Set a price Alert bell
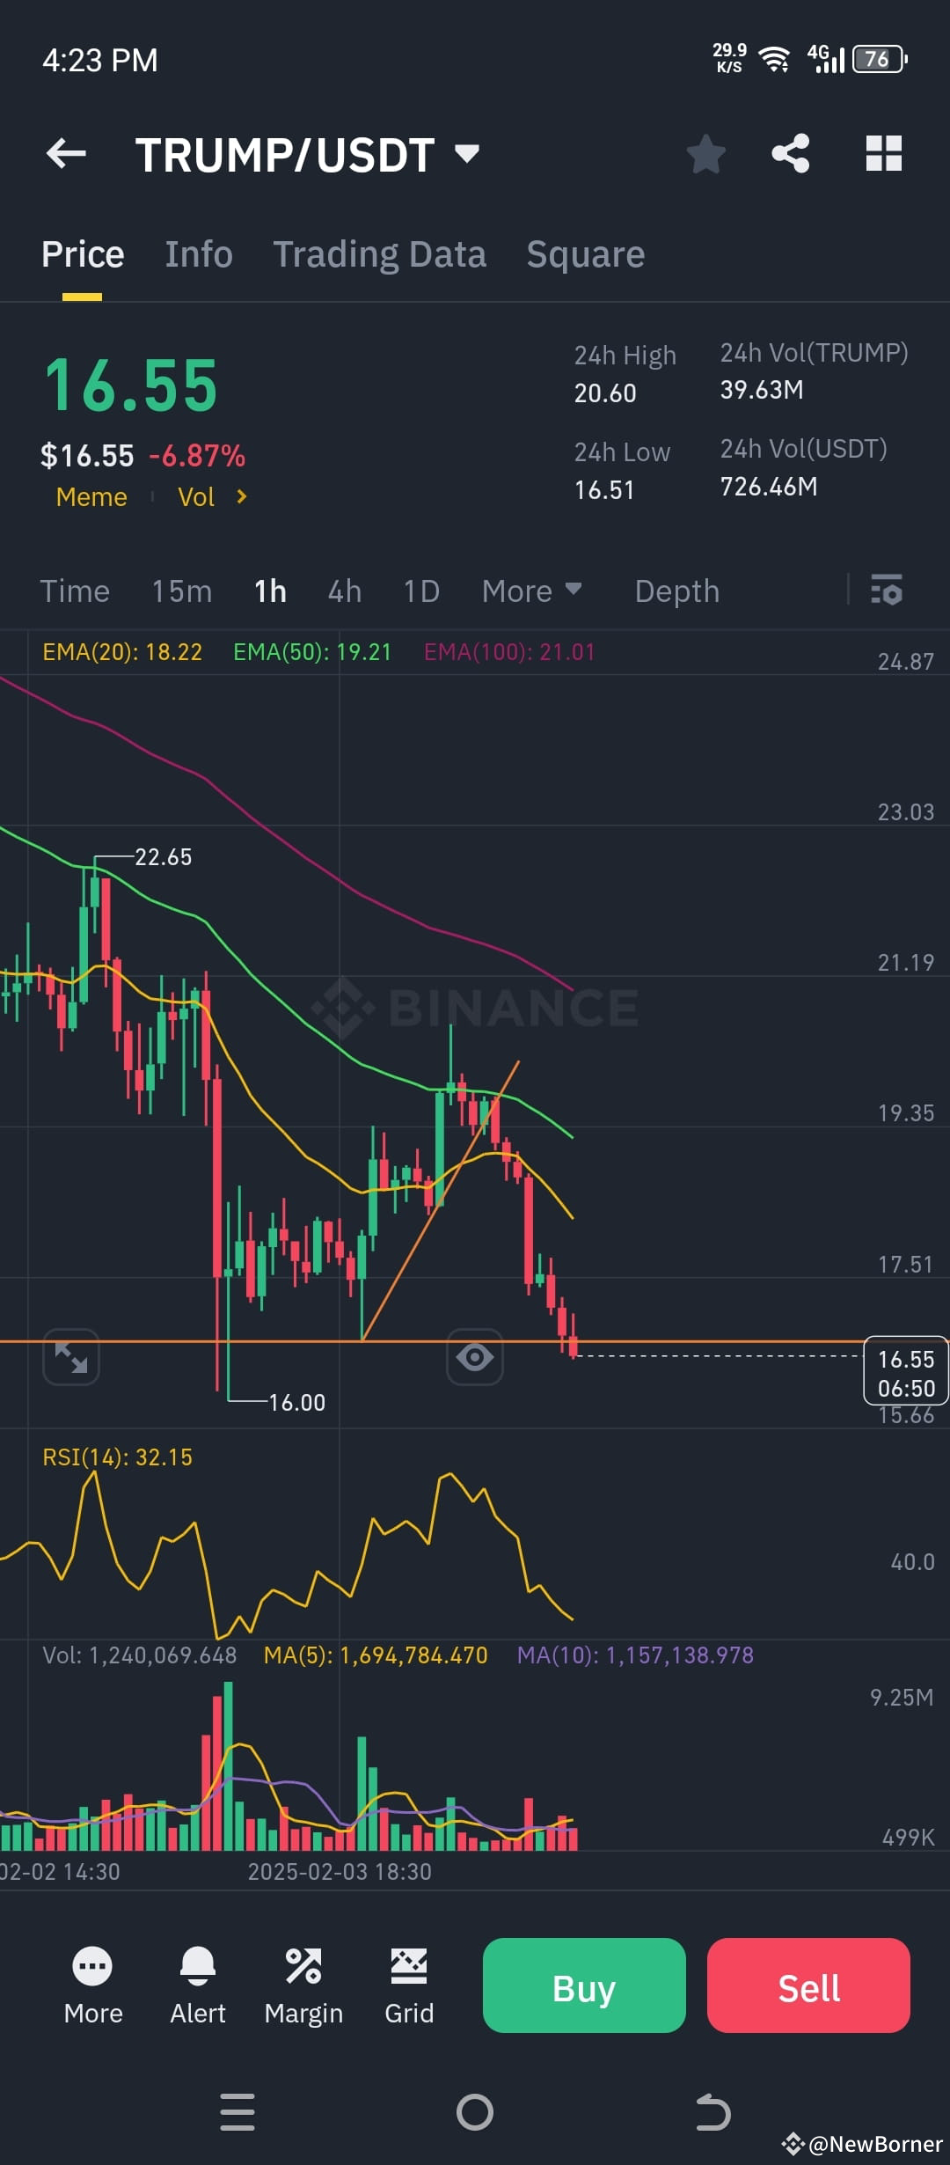The image size is (950, 2165). [198, 1984]
